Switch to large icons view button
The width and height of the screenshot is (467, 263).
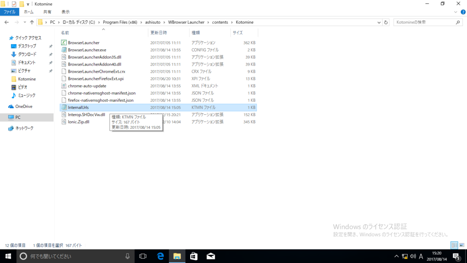coord(462,245)
